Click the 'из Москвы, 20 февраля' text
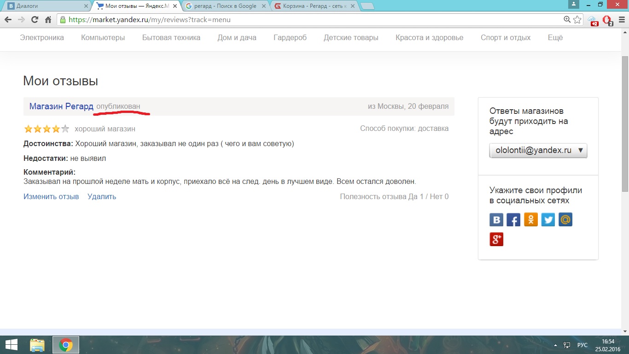The image size is (629, 354). click(408, 106)
